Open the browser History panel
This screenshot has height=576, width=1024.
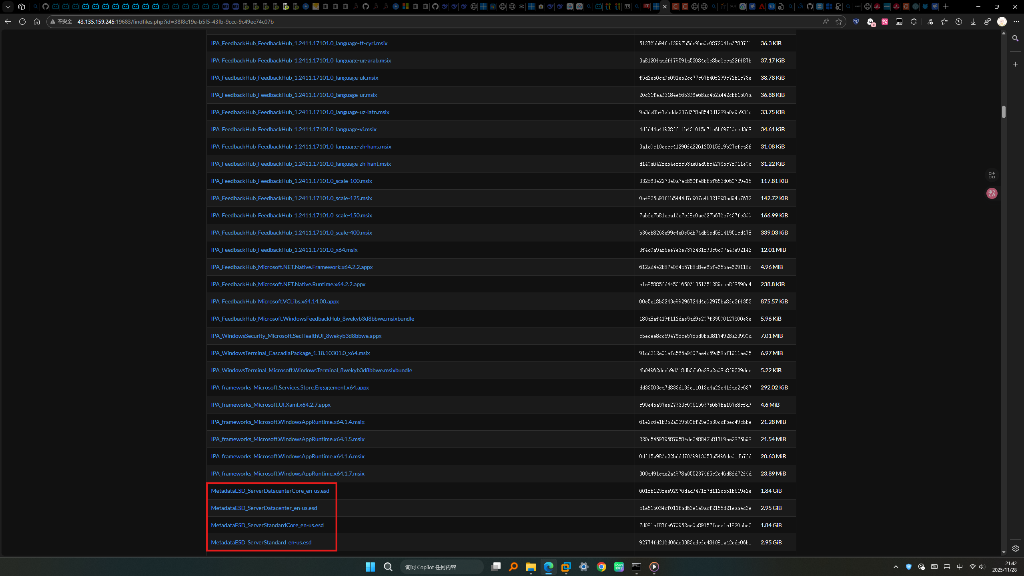[959, 22]
